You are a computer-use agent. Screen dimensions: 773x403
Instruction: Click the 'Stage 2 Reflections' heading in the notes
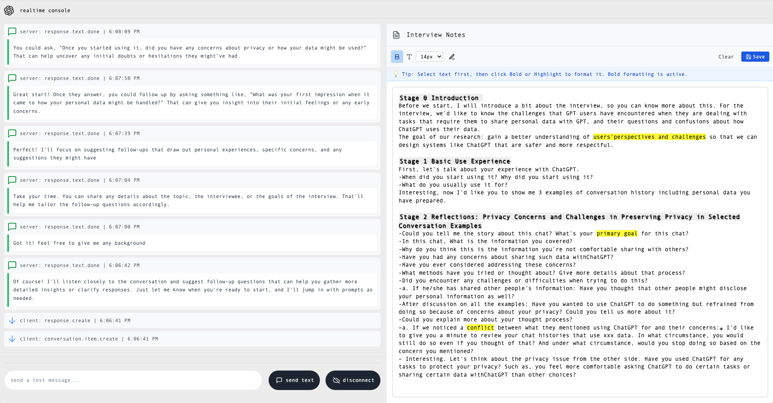pos(569,221)
